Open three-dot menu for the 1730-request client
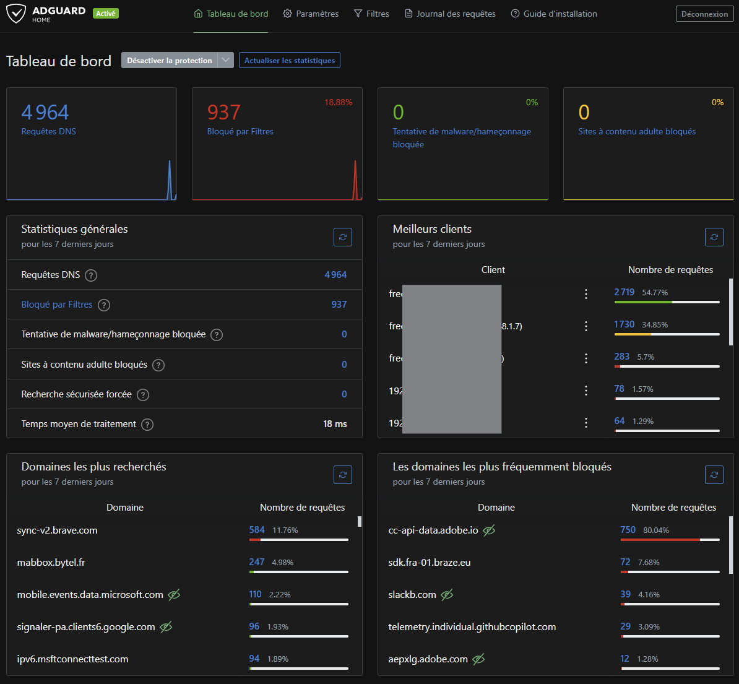 pyautogui.click(x=586, y=326)
